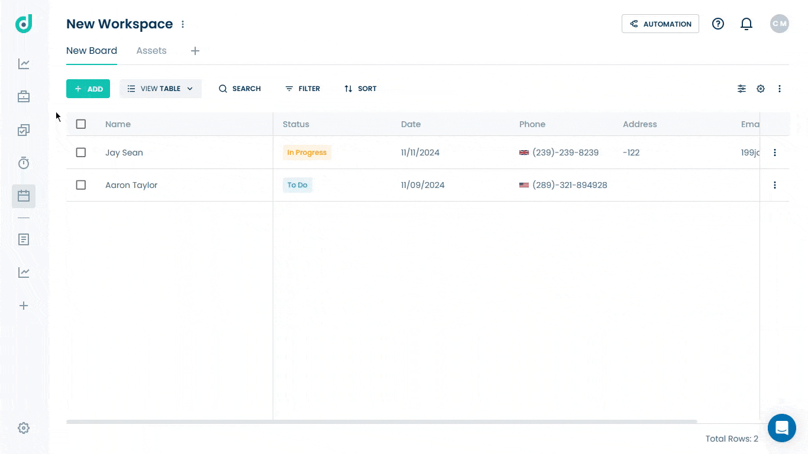Click the Search button
Viewport: 808px width, 454px height.
point(240,89)
